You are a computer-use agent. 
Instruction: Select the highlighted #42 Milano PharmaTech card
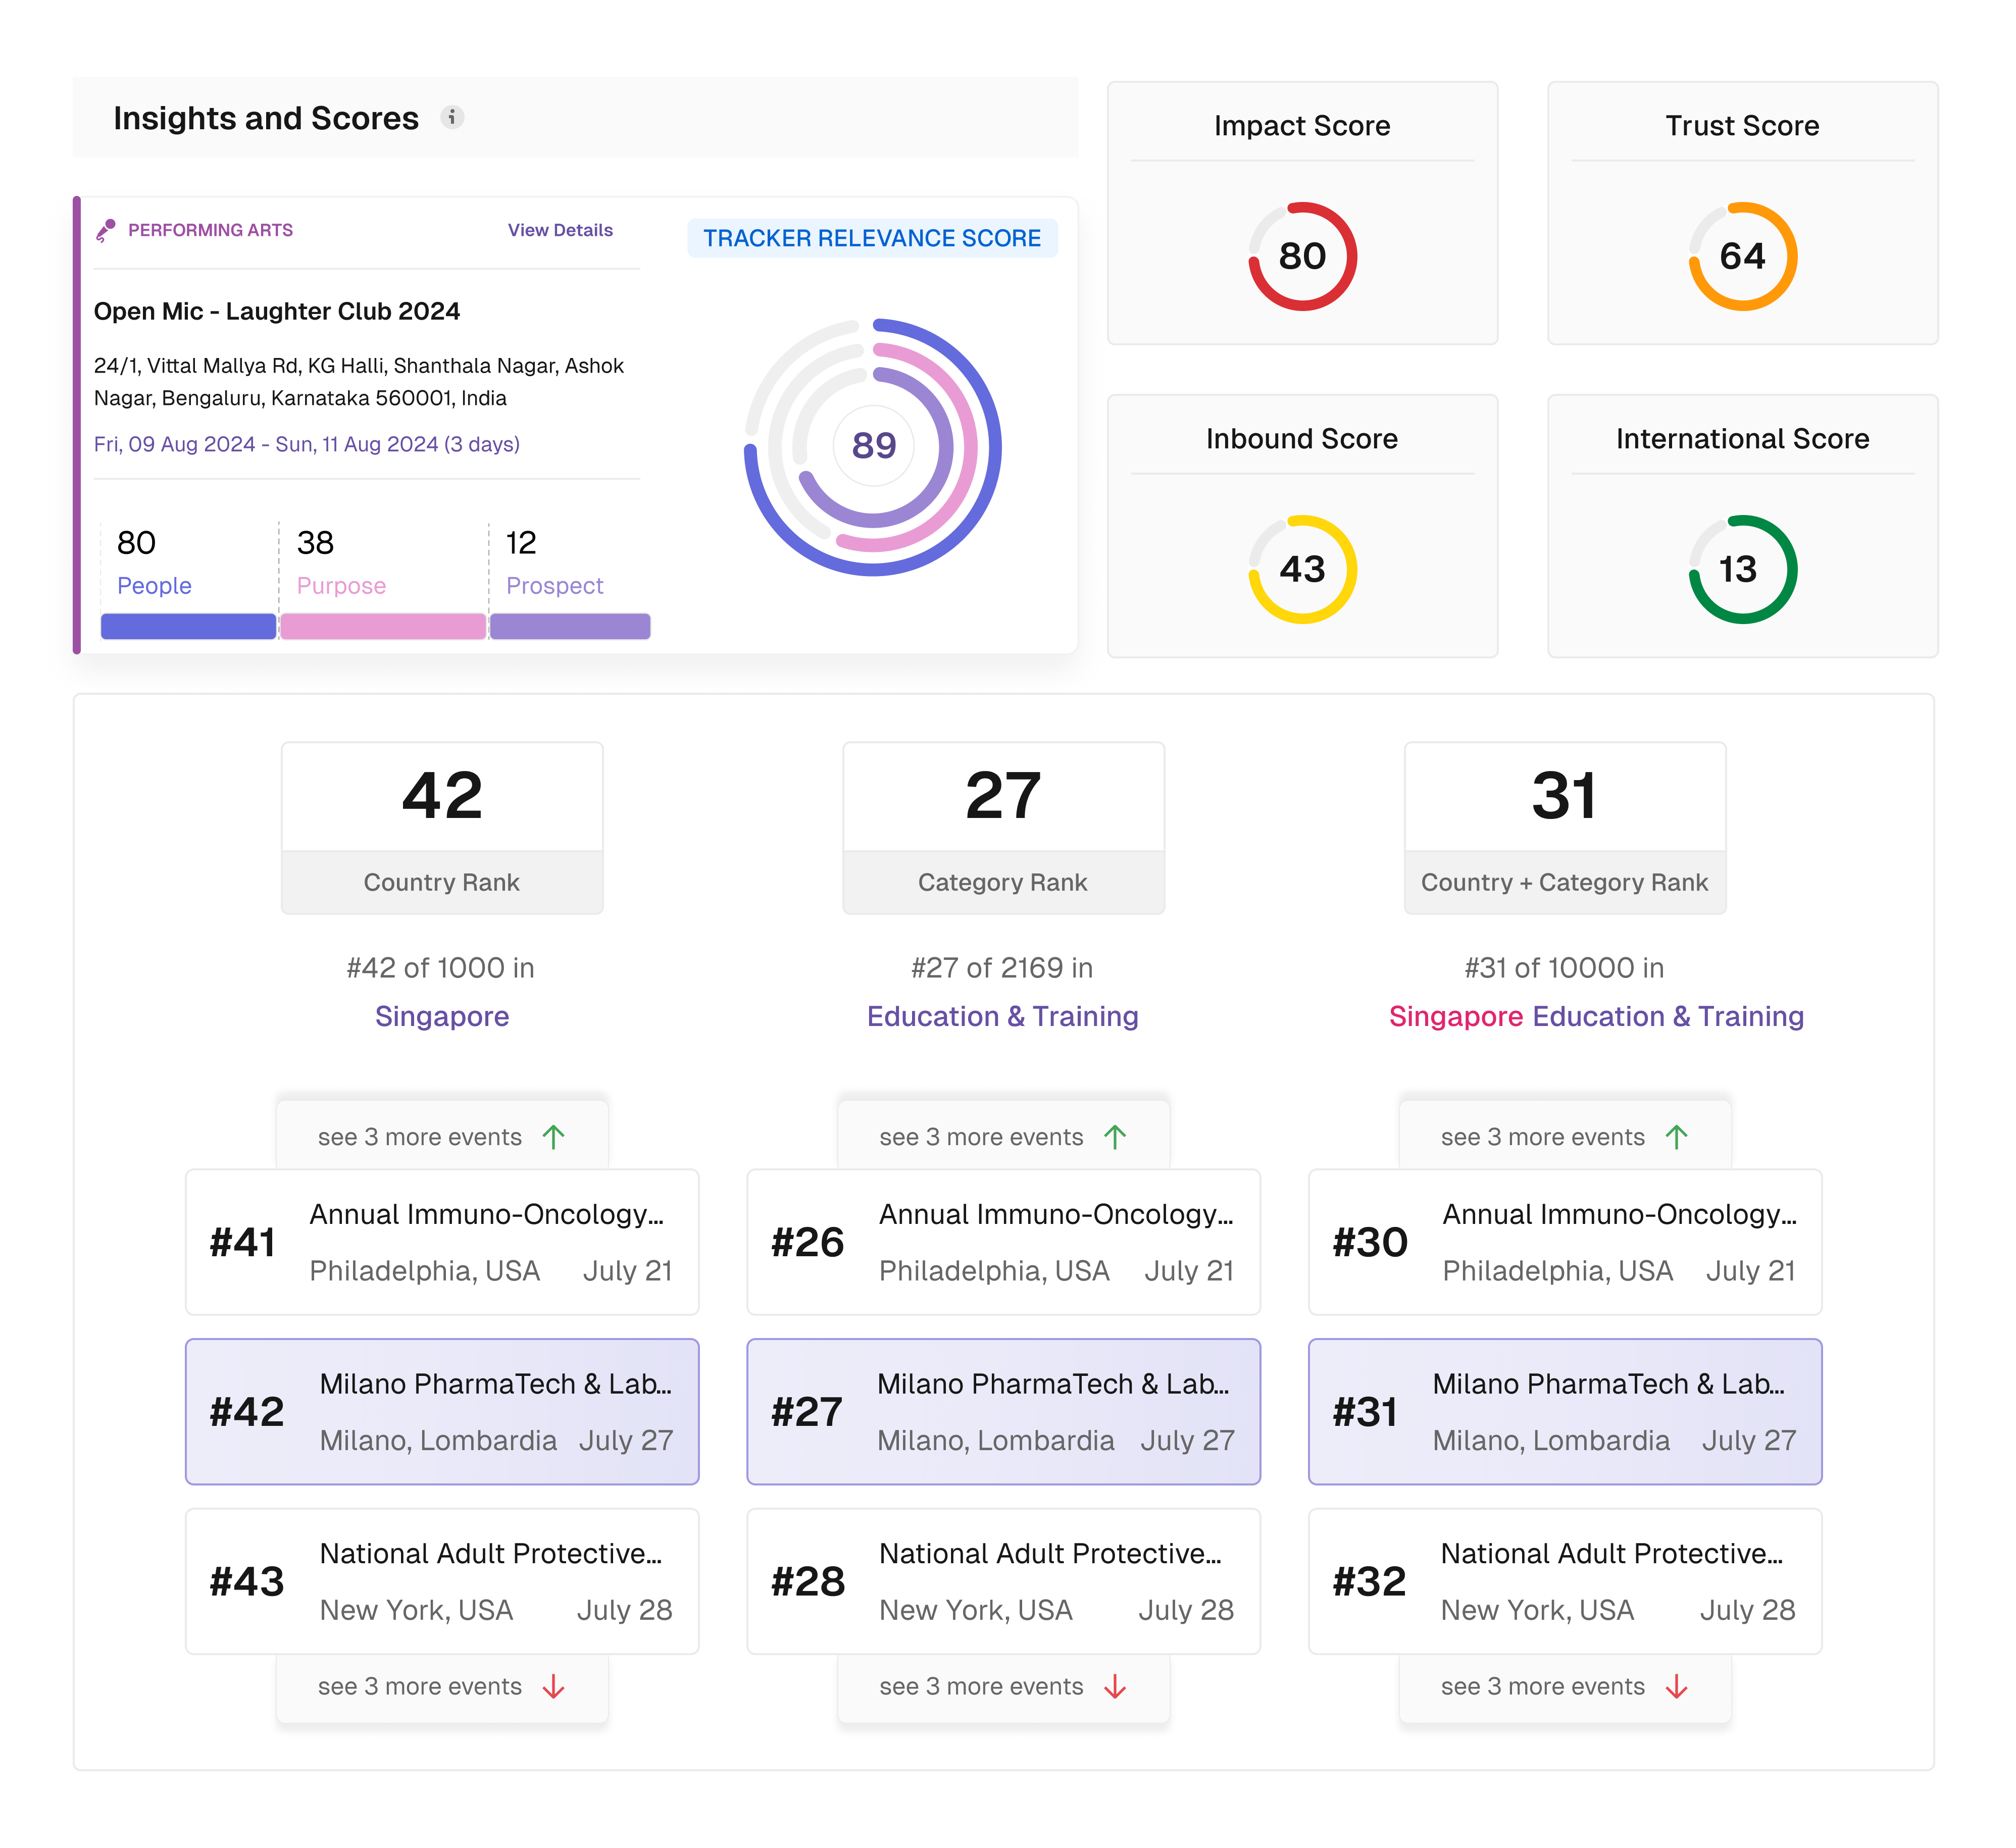tap(441, 1411)
